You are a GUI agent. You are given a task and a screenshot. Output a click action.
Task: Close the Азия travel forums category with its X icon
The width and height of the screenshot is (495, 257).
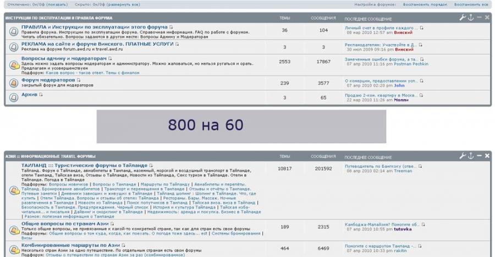[487, 156]
